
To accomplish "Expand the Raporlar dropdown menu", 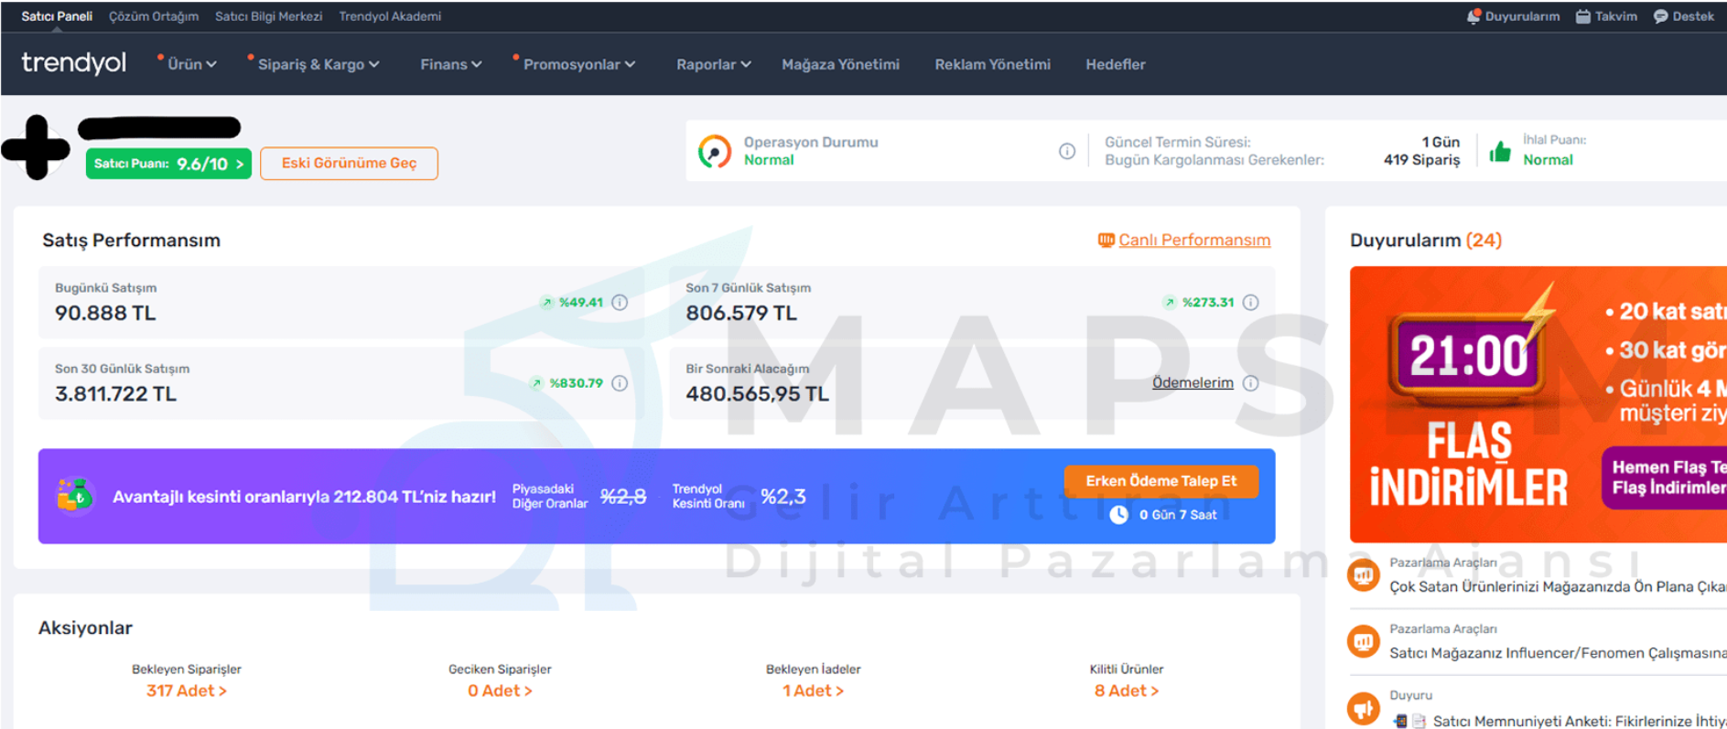I will [x=713, y=64].
